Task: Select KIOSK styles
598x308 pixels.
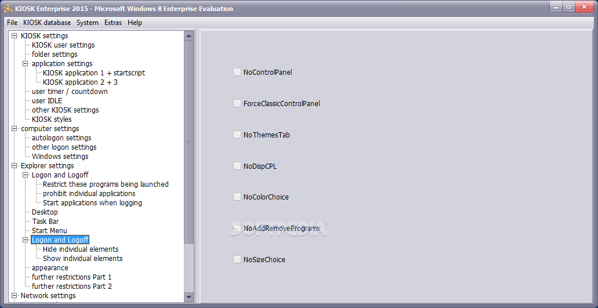Action: click(x=52, y=119)
